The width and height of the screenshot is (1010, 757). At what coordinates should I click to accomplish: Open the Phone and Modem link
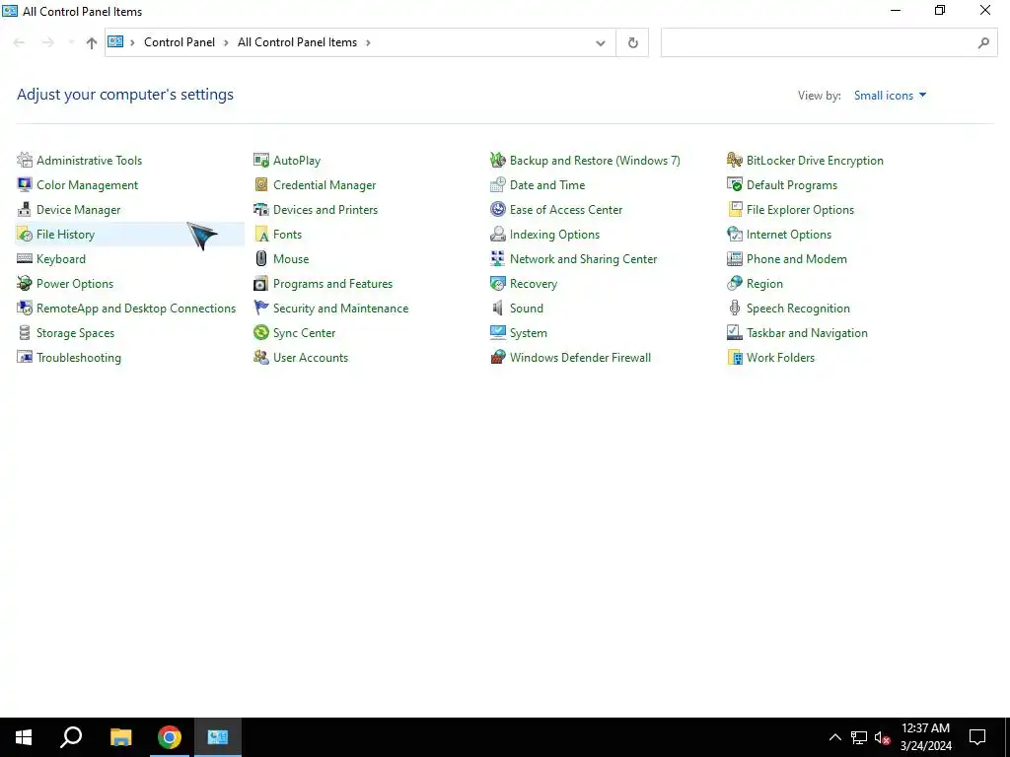(796, 259)
